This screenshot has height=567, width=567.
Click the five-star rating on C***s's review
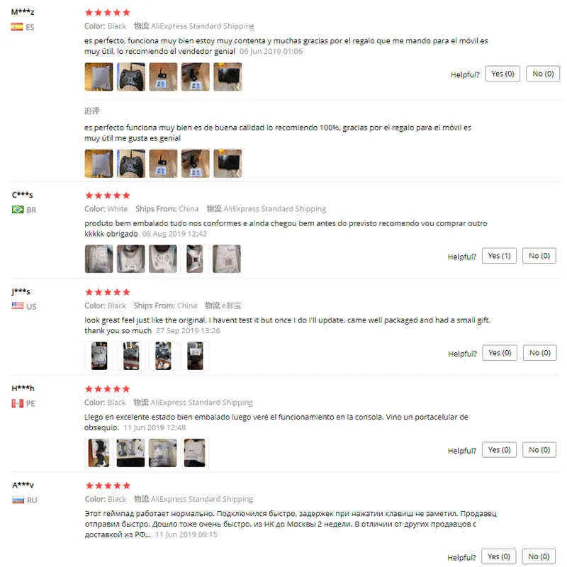(108, 196)
